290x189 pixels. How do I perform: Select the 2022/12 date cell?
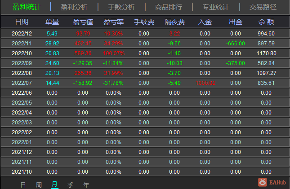click(22, 34)
